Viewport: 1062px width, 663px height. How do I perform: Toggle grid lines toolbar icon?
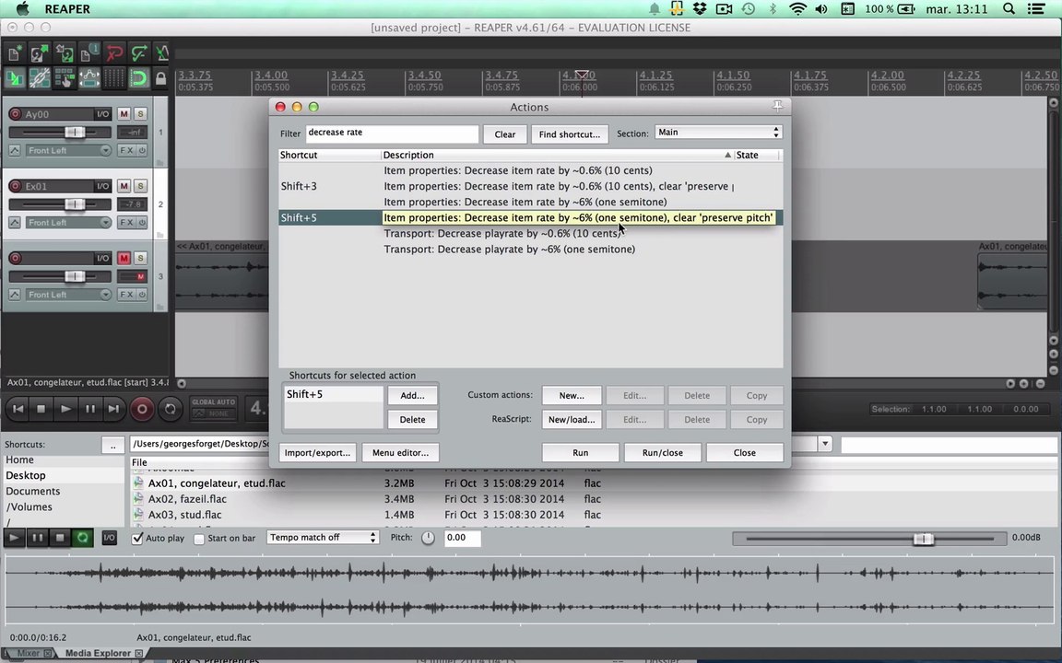click(113, 78)
